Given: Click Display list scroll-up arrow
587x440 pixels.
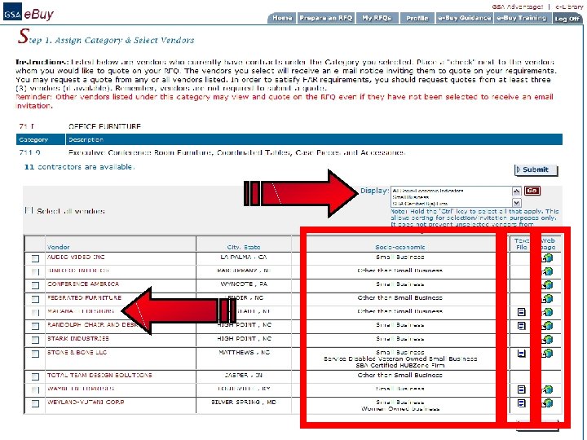Looking at the screenshot, I should coord(517,191).
